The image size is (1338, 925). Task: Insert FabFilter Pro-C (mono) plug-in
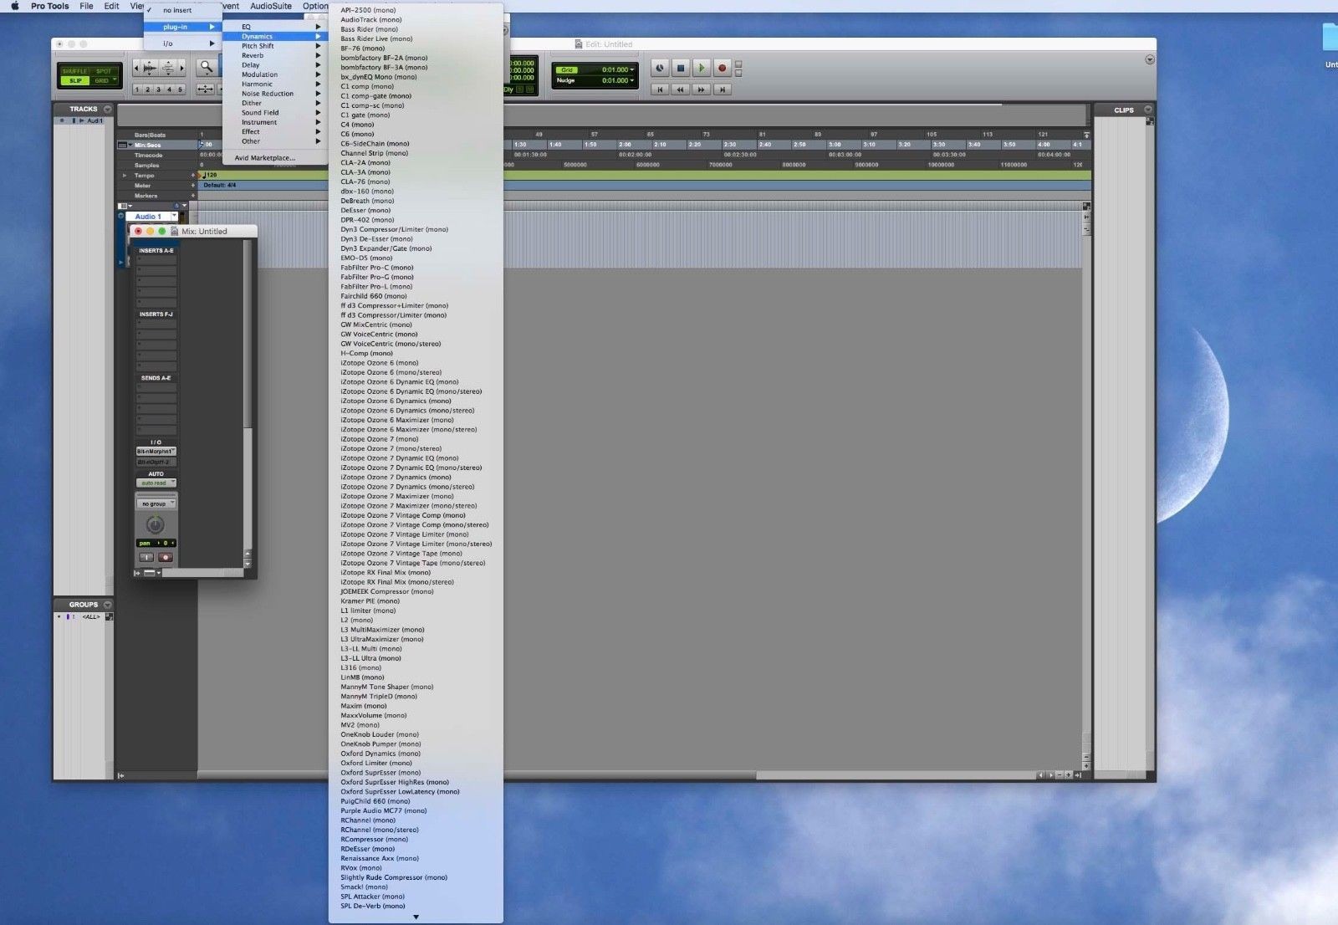coord(416,268)
